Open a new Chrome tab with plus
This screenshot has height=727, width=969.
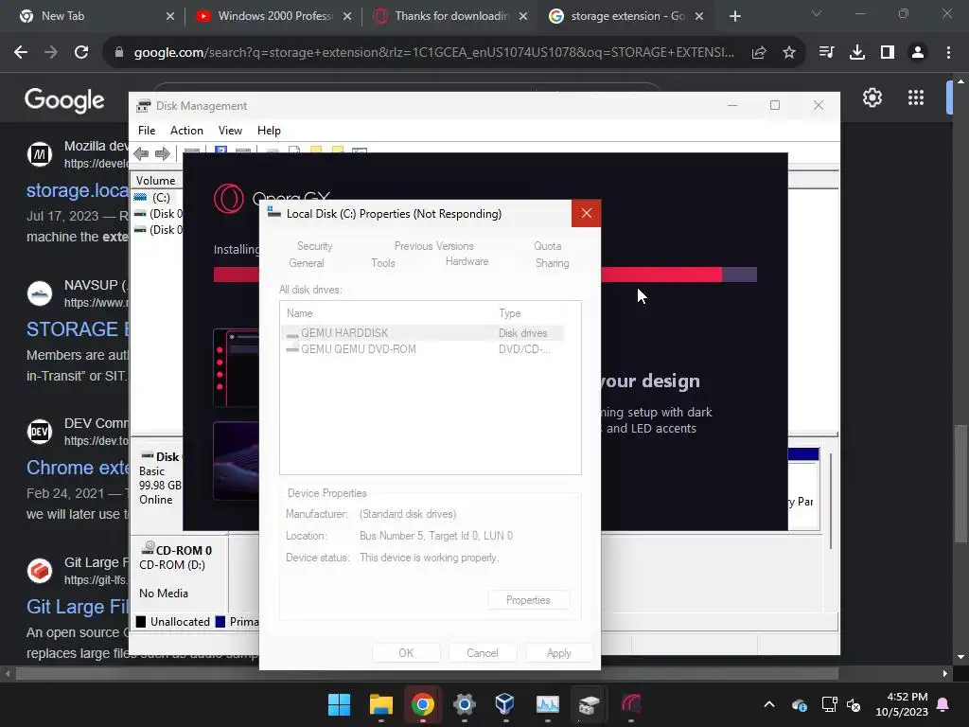click(734, 16)
